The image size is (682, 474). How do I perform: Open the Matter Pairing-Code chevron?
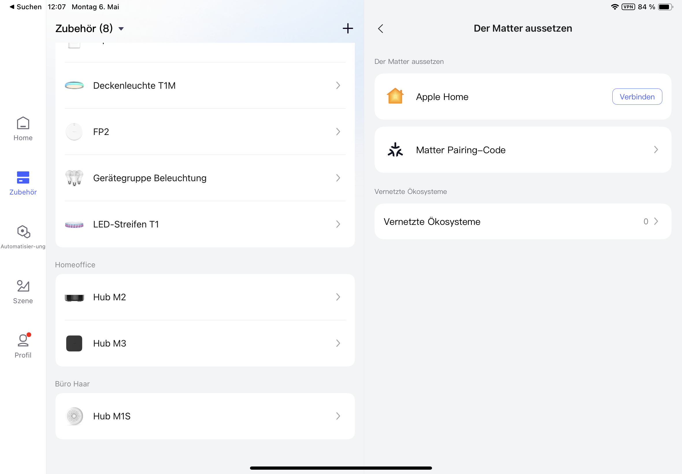656,150
